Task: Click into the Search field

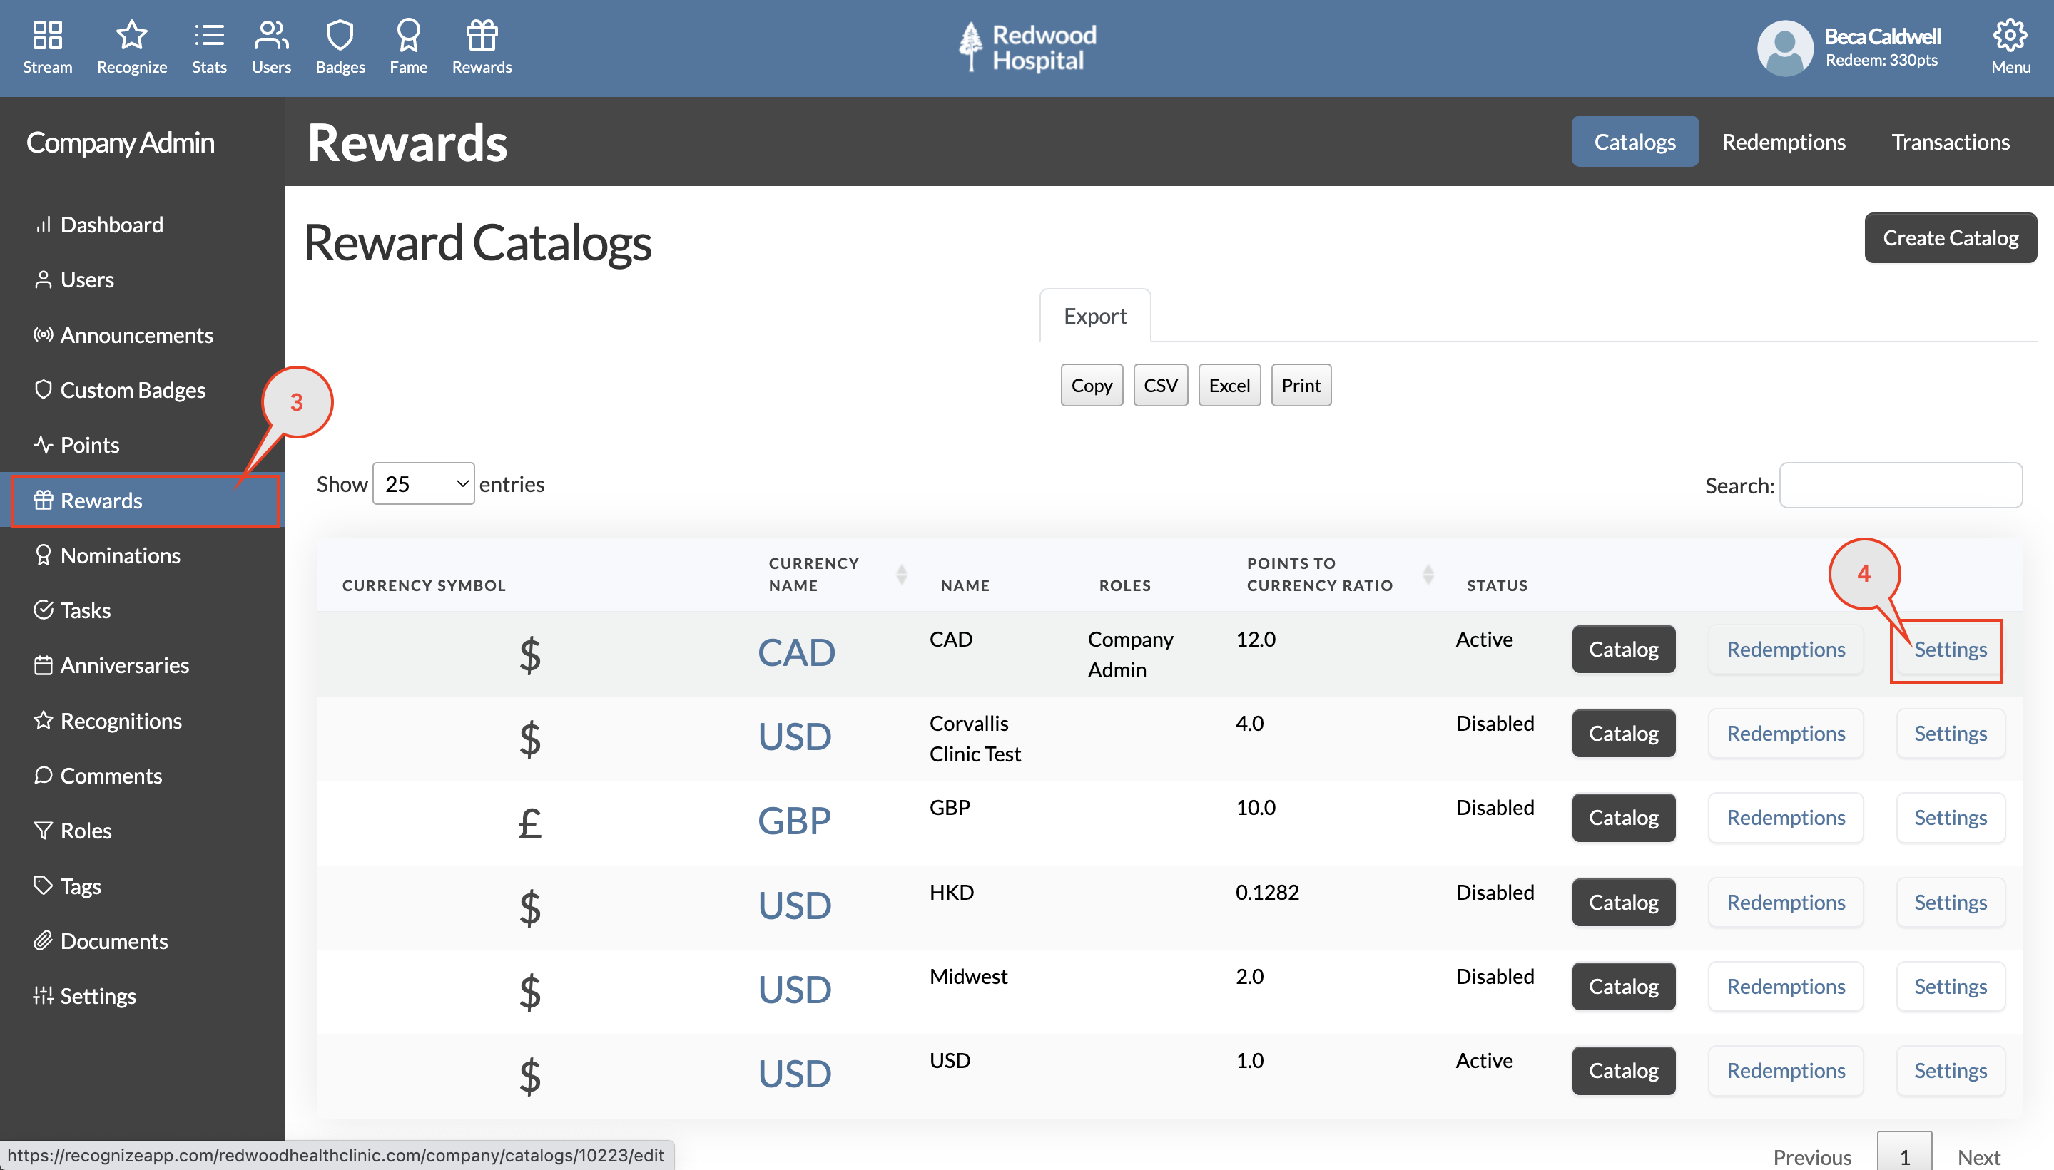Action: coord(1901,485)
